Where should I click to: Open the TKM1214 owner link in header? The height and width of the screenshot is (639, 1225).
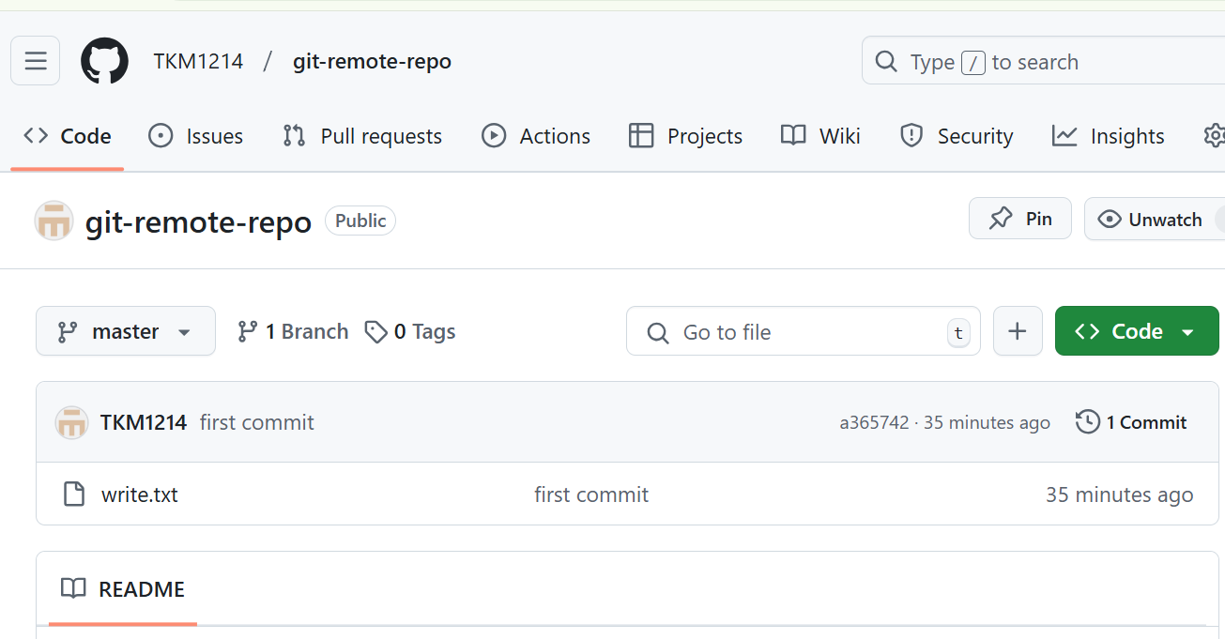pos(198,62)
